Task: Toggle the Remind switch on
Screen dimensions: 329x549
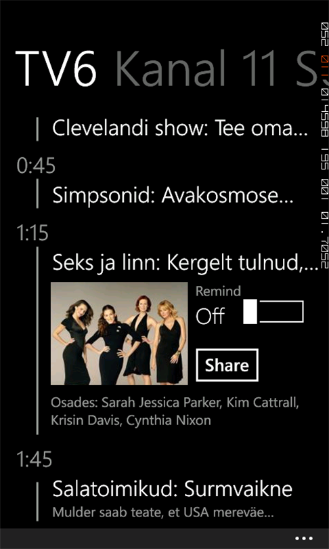Action: (273, 311)
